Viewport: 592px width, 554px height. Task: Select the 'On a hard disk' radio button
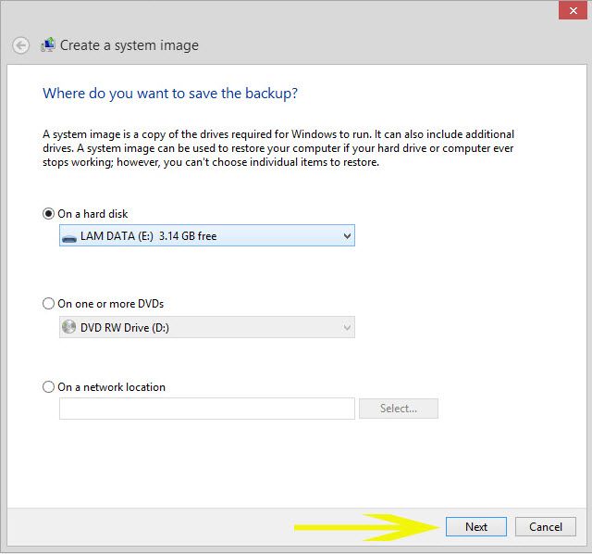pos(49,213)
